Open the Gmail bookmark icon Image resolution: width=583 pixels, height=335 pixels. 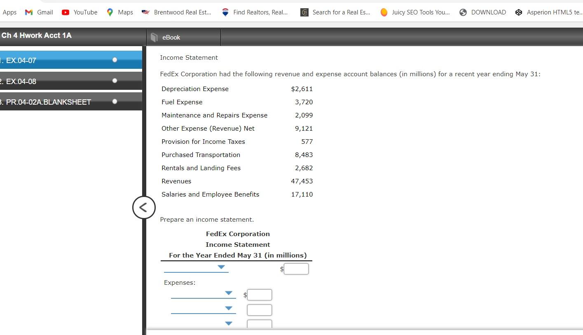(29, 12)
